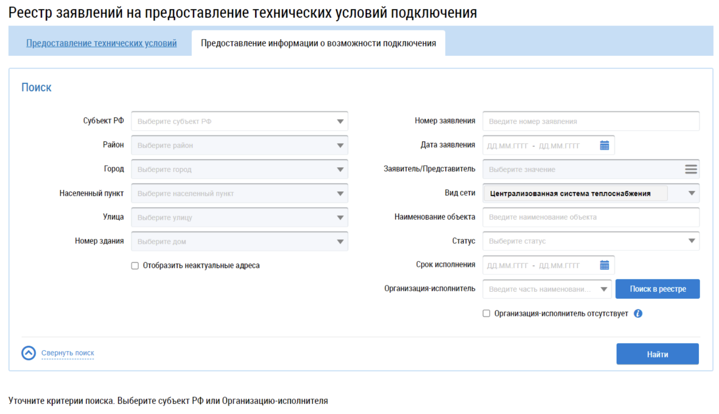Viewport: 719px width, 414px height.
Task: Focus the Номер заявления input field
Action: tap(590, 122)
